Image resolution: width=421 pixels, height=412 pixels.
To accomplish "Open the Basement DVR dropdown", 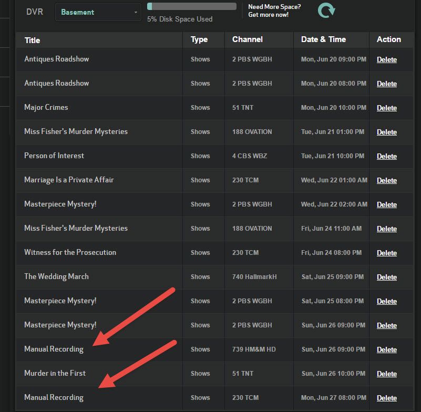I will [x=98, y=12].
